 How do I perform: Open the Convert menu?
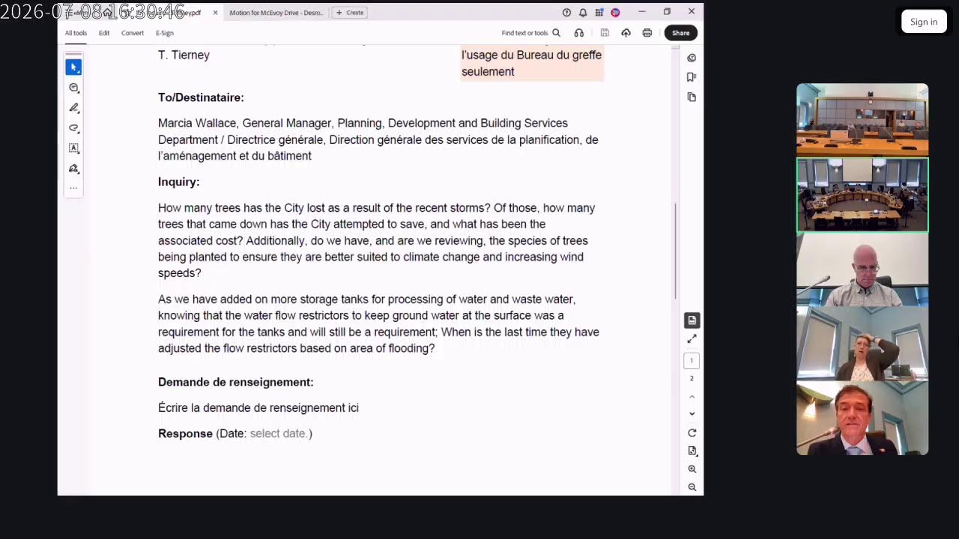[x=133, y=33]
